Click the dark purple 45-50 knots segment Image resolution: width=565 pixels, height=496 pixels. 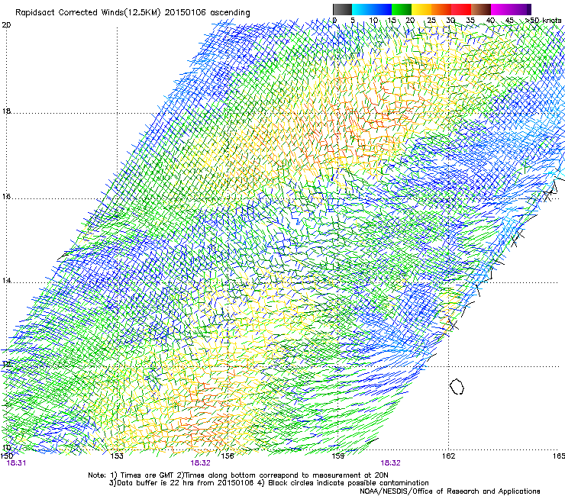(521, 9)
